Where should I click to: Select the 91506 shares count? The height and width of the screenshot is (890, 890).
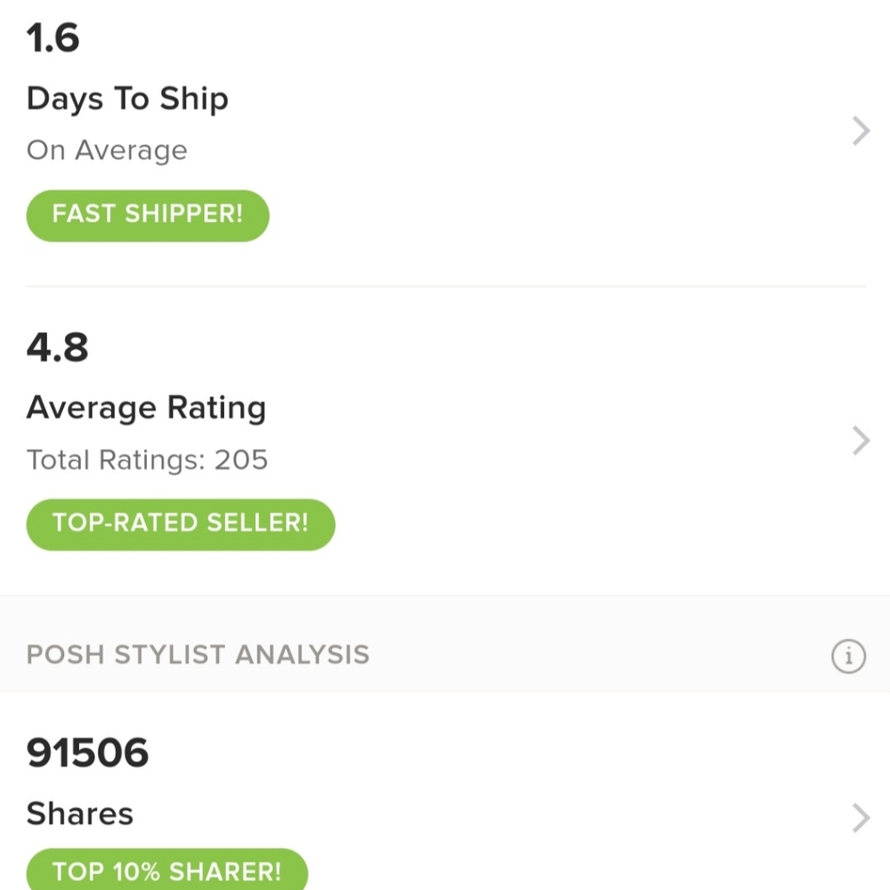click(87, 754)
